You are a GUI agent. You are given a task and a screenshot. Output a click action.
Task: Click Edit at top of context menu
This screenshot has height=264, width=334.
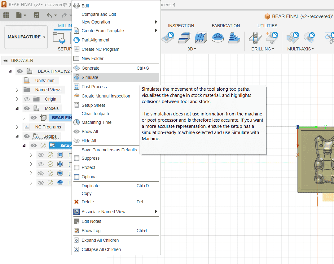click(116, 6)
